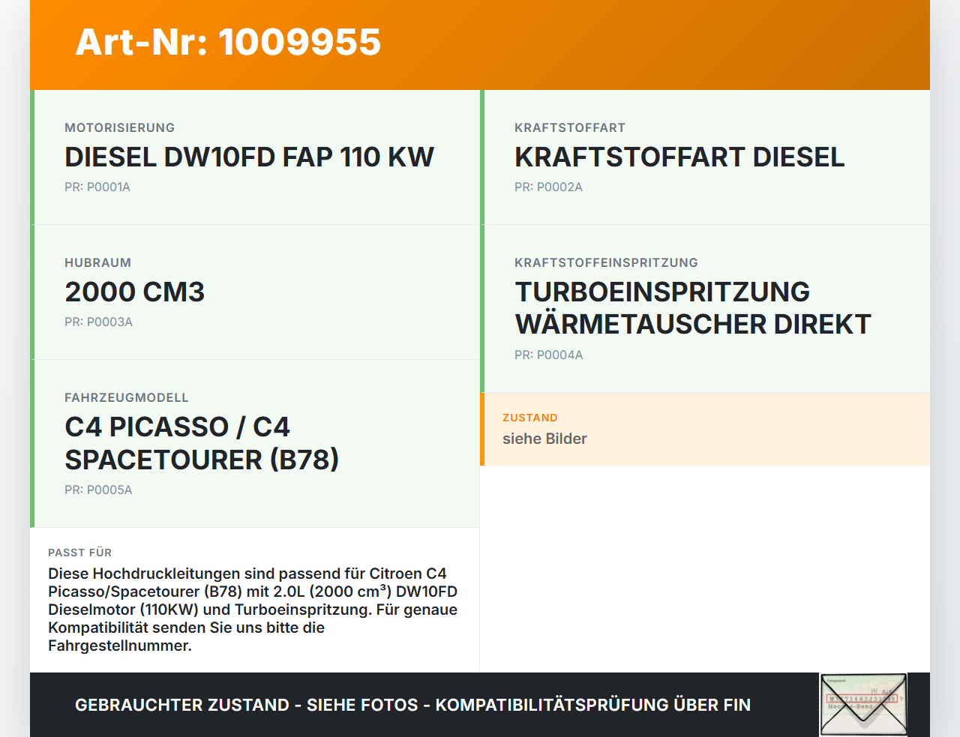This screenshot has width=960, height=737.
Task: Select C4 PICASSO / C4 SPACETOURER (B78)
Action: point(202,443)
